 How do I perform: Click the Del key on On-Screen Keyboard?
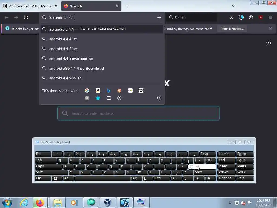(x=210, y=160)
